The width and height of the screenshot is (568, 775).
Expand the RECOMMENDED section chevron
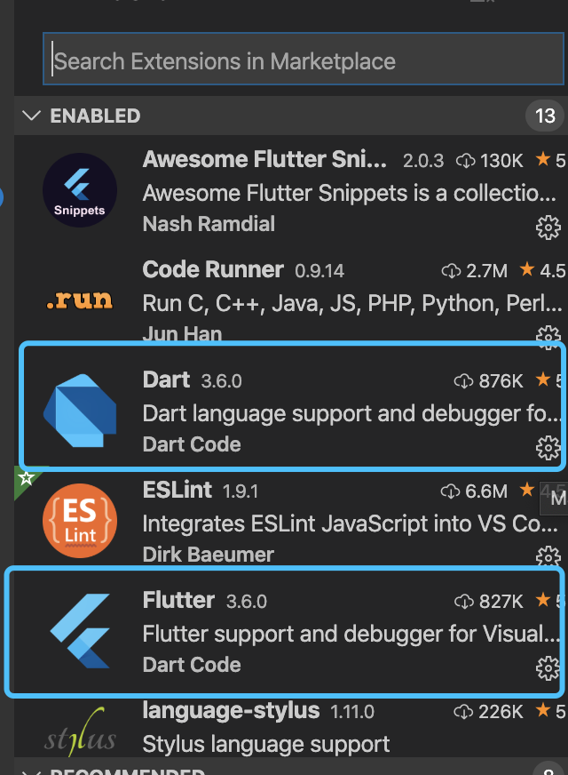[32, 771]
